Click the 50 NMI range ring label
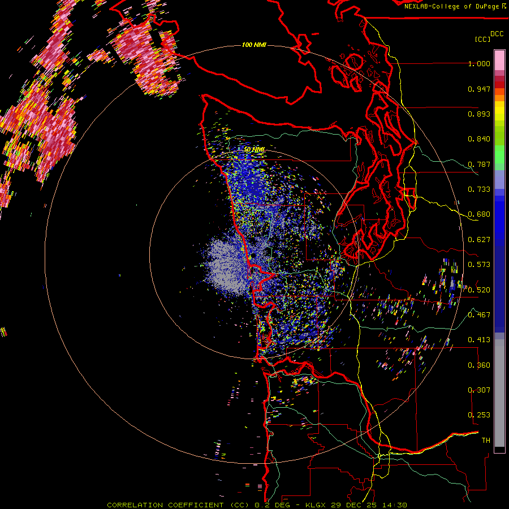 pos(255,149)
